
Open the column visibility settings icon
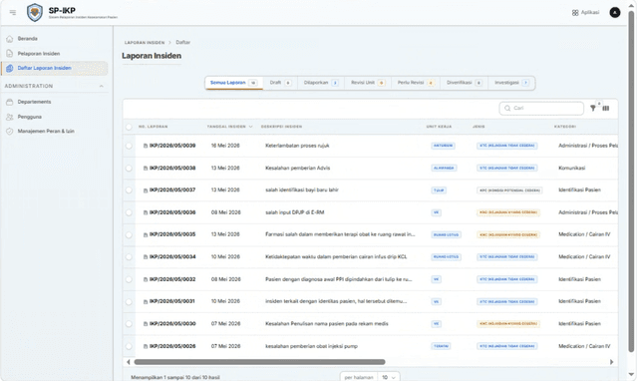click(x=606, y=108)
